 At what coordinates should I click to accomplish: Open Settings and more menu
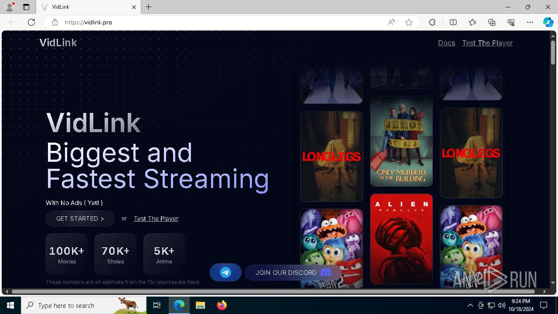530,22
